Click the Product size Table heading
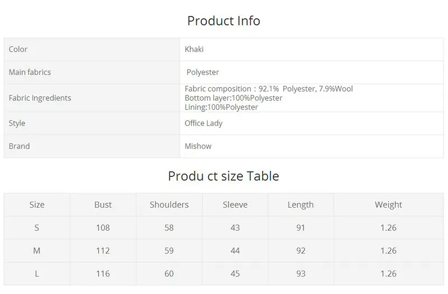 [x=223, y=176]
